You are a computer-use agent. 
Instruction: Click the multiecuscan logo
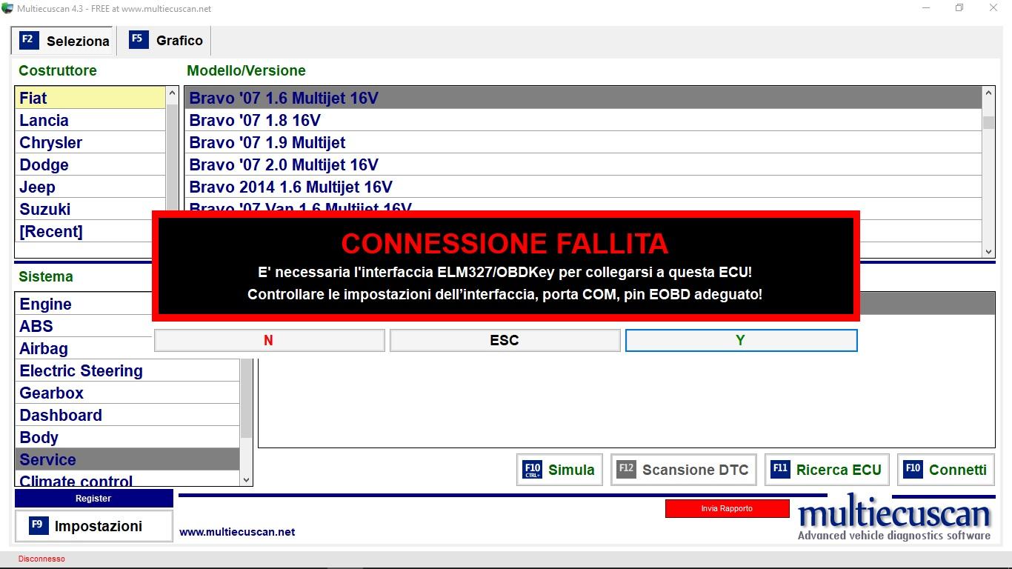(894, 518)
